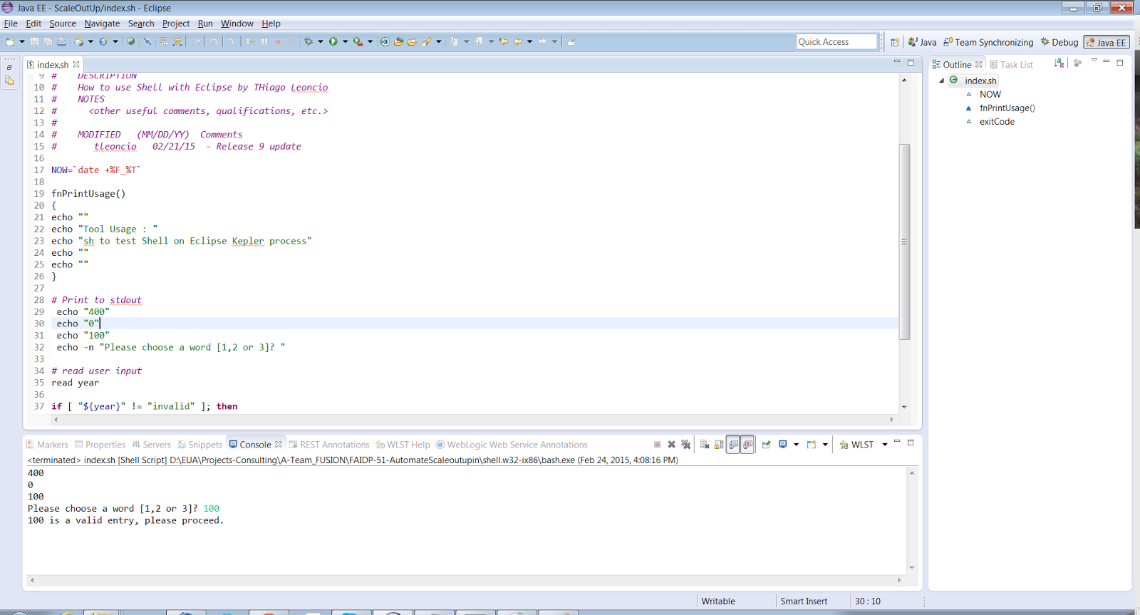Click the Remove Launch X icon in Console
The height and width of the screenshot is (615, 1140).
coord(671,444)
